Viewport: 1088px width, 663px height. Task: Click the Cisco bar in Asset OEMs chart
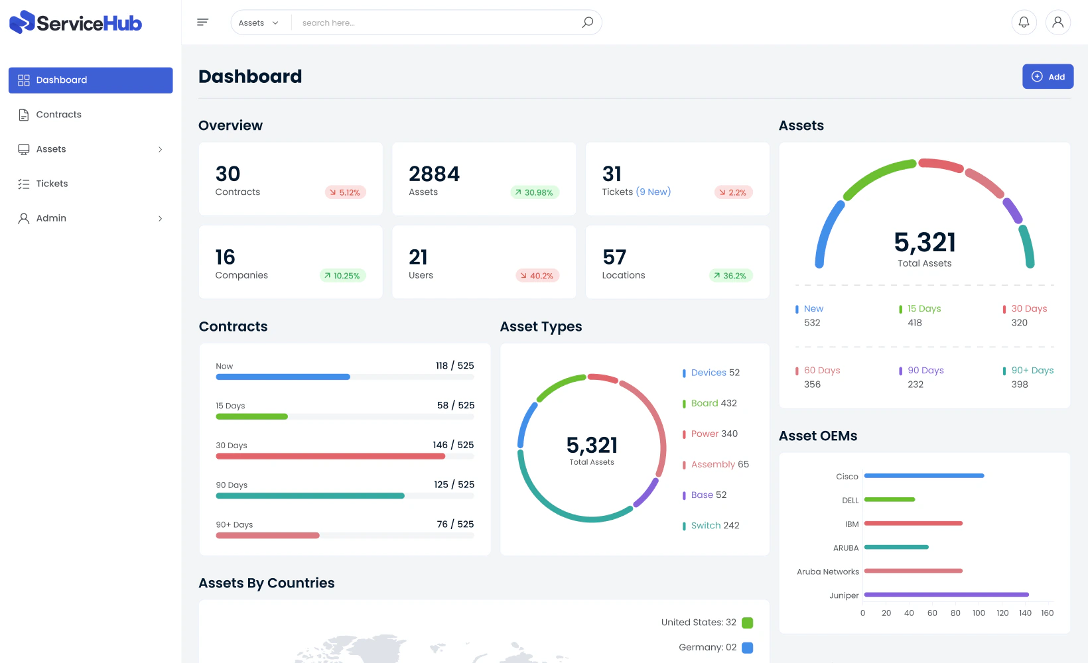coord(924,475)
